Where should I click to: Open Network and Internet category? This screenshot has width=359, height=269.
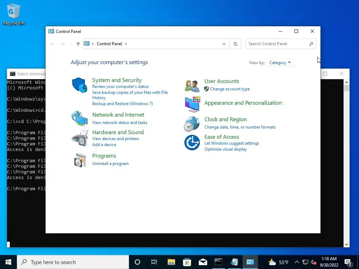(118, 115)
